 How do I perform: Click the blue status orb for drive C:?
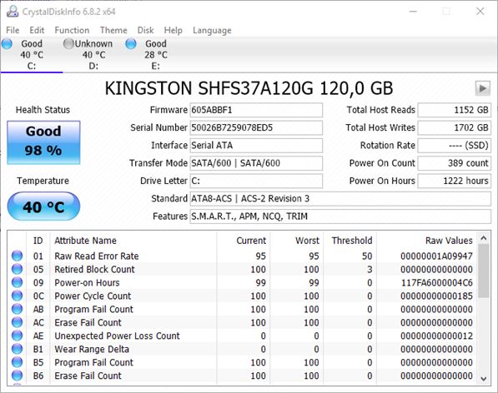click(7, 44)
